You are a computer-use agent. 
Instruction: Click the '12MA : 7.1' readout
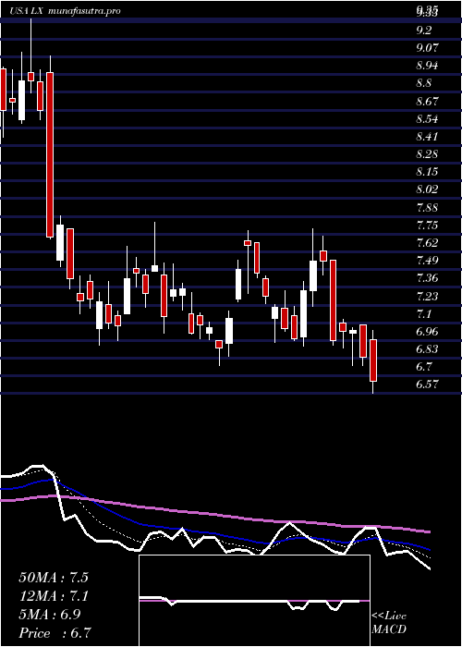pyautogui.click(x=54, y=596)
